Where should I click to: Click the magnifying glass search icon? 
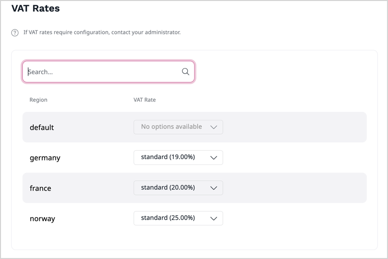click(x=185, y=72)
